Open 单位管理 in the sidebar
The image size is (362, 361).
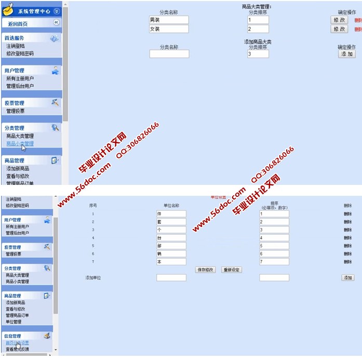[x=14, y=322]
